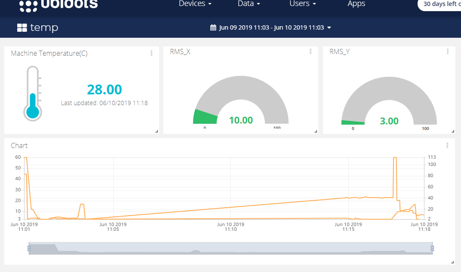Open the date range picker dropdown
Screen dimensions: 461x272
[271, 27]
